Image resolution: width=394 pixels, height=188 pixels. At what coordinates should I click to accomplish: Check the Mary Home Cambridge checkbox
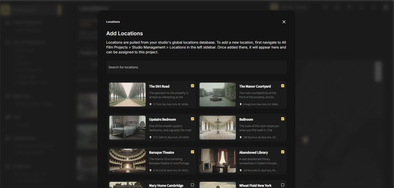[x=192, y=185]
